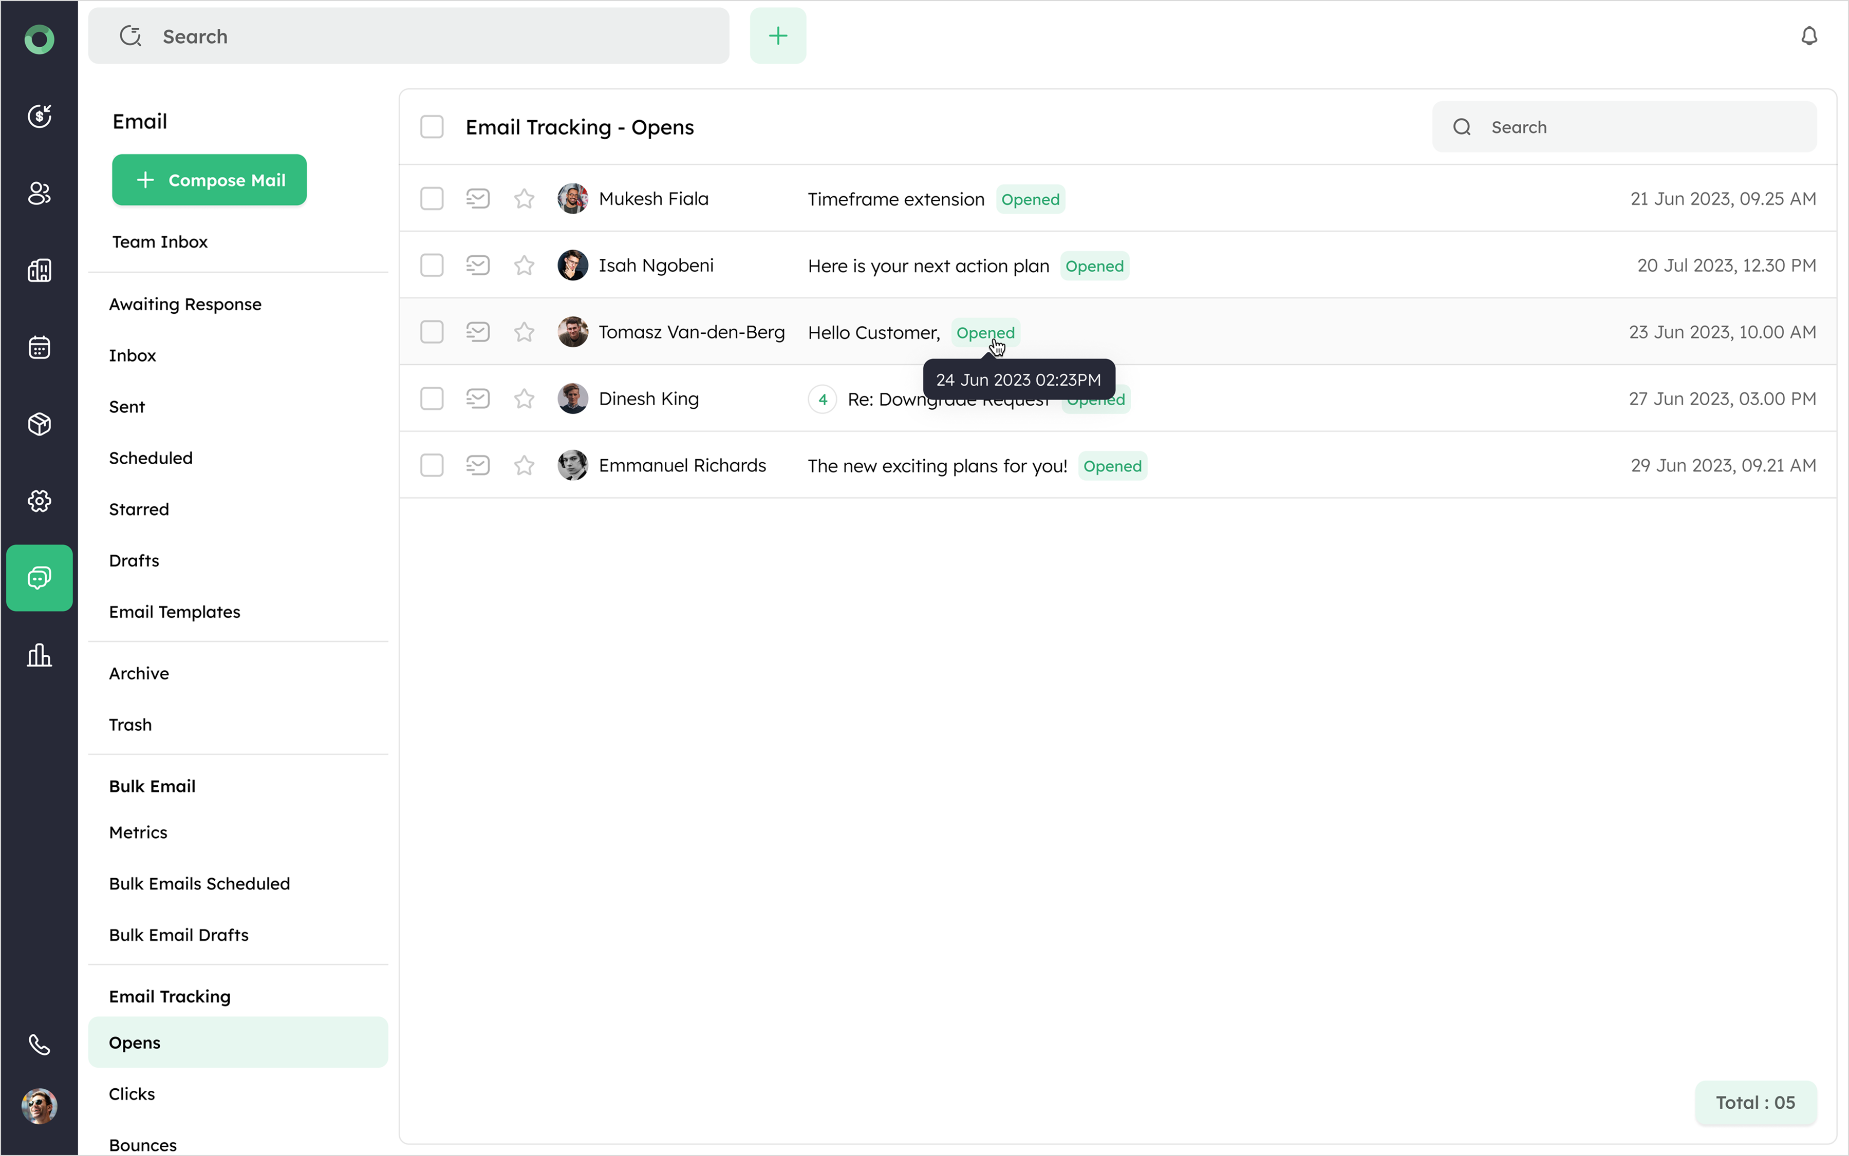Check the Dinesh King email checkbox
Viewport: 1849px width, 1156px height.
[432, 399]
